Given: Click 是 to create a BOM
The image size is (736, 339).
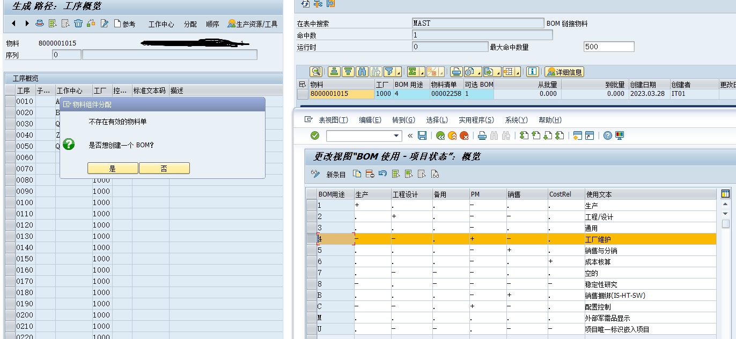Looking at the screenshot, I should click(x=113, y=168).
